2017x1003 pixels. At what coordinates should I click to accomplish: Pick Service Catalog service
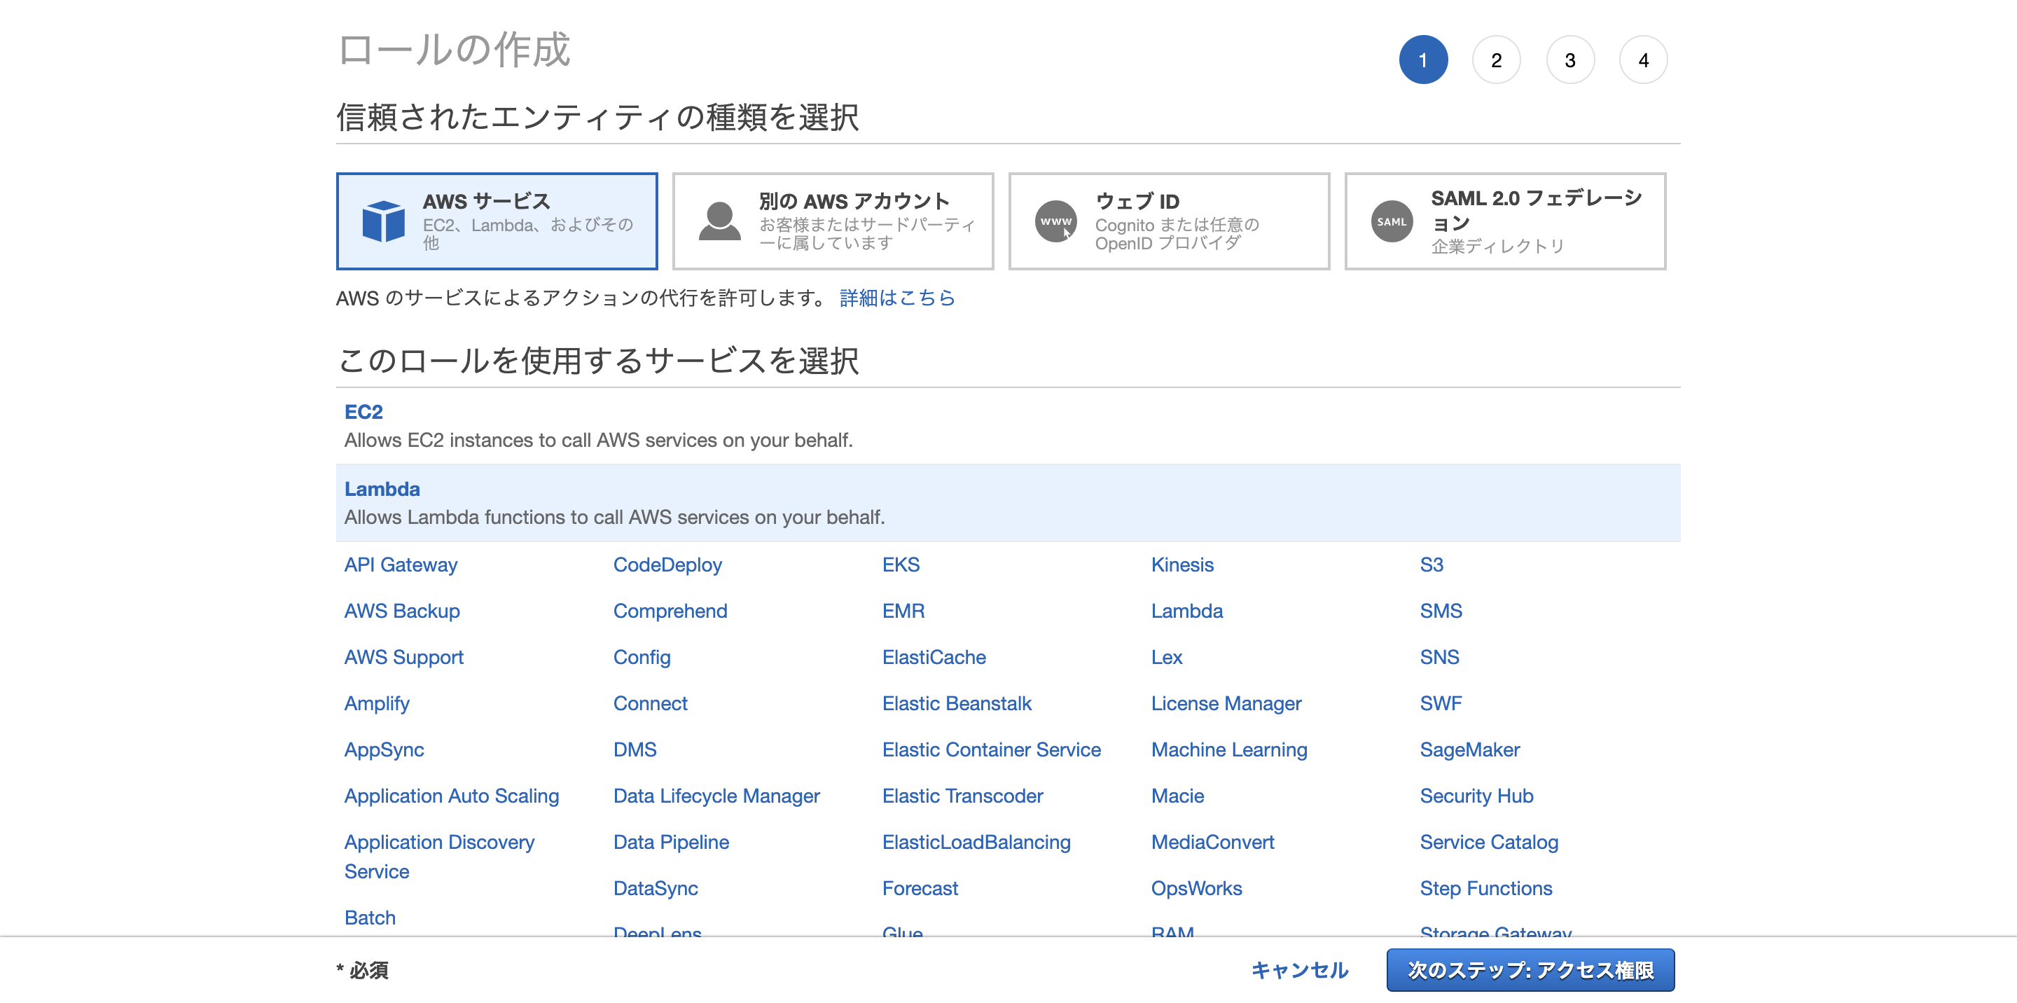[1489, 843]
